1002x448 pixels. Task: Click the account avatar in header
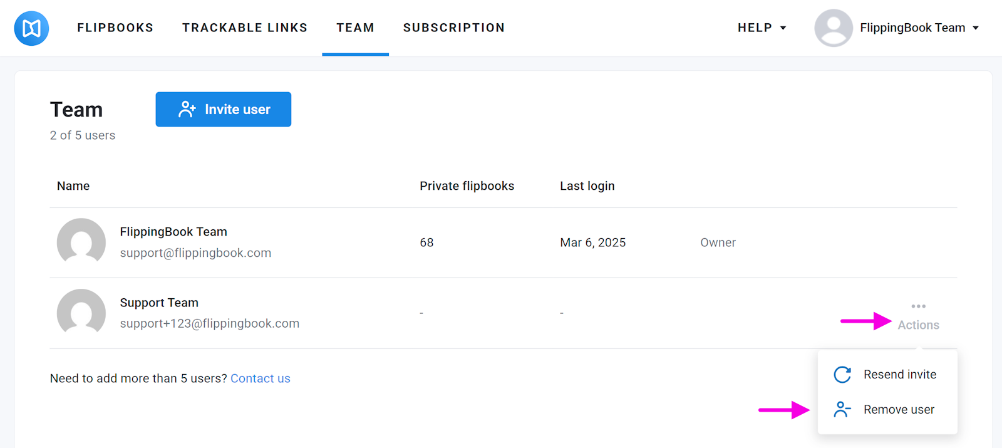tap(834, 28)
